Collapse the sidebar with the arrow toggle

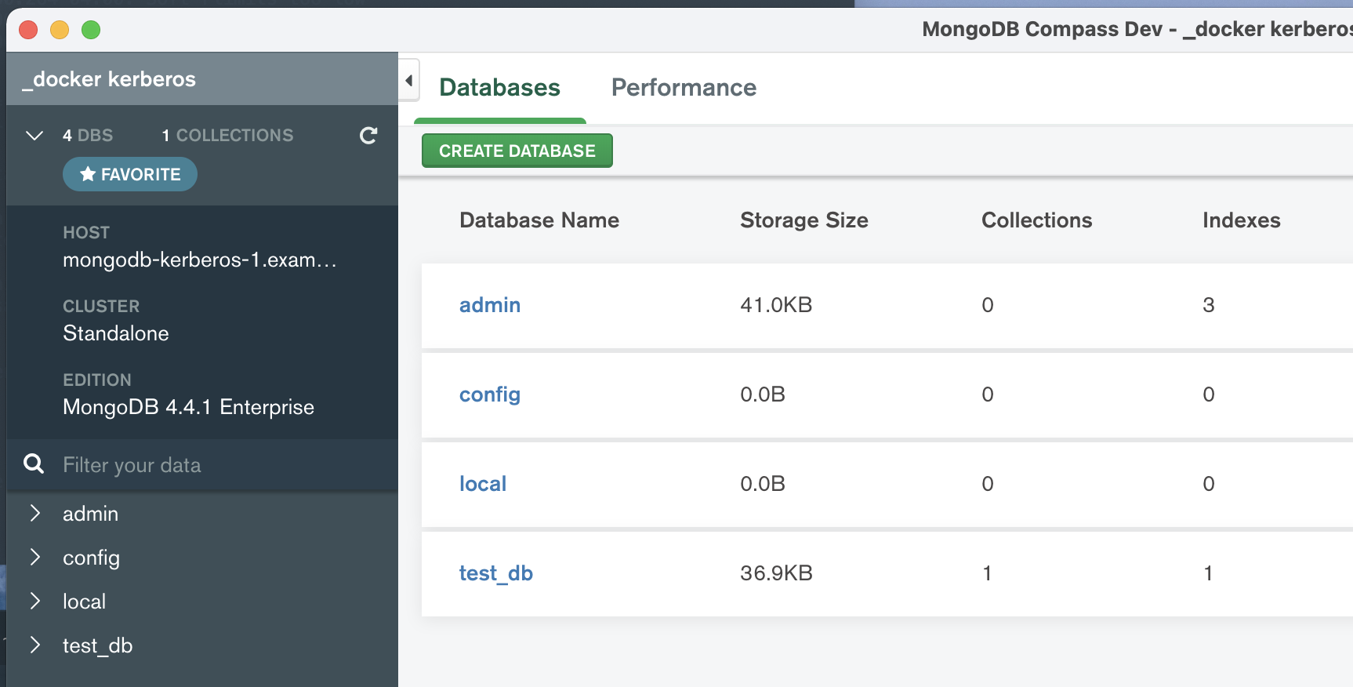coord(408,81)
